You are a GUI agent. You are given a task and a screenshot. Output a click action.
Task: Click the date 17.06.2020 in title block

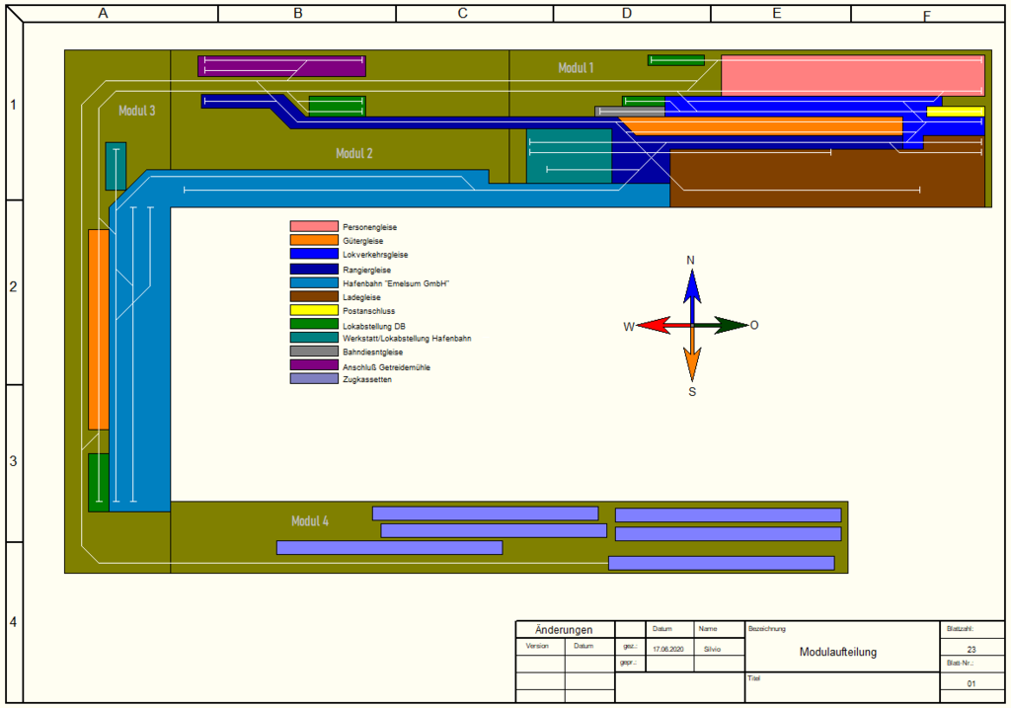668,649
